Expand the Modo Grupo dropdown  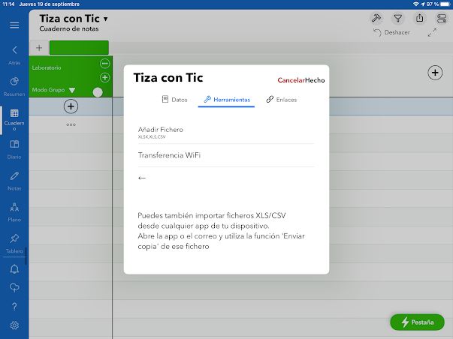(72, 90)
